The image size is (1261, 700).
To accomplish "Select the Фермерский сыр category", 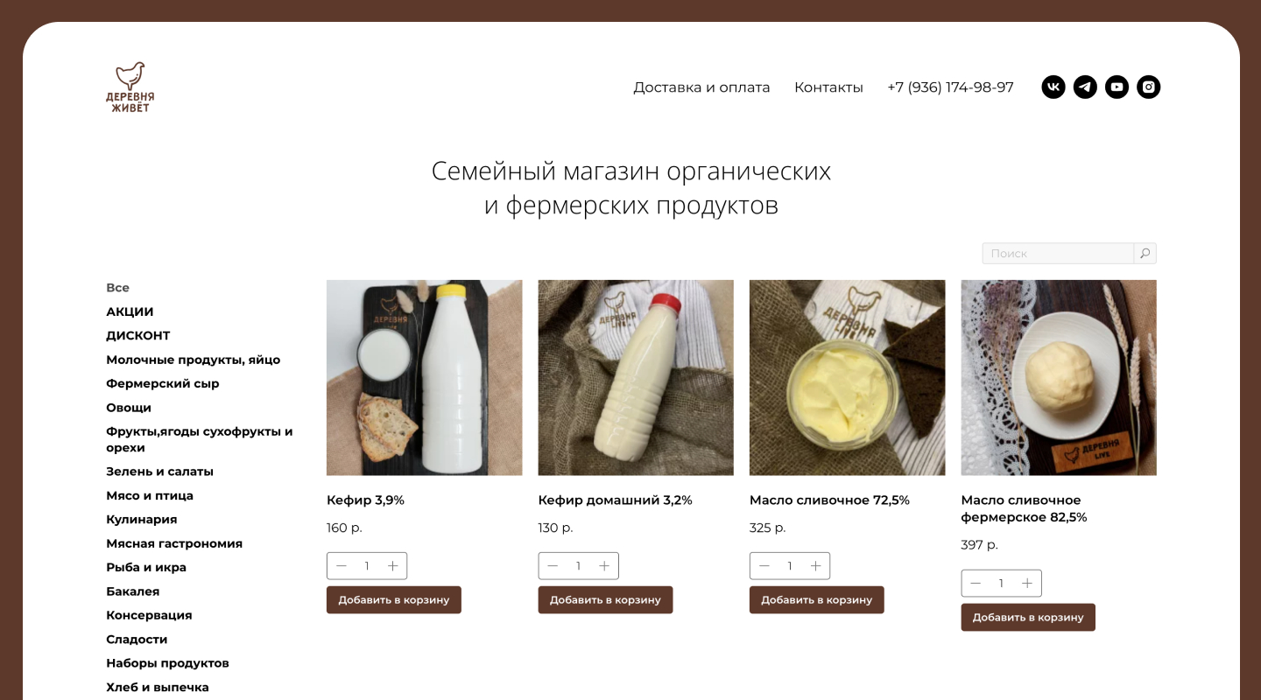I will click(163, 384).
